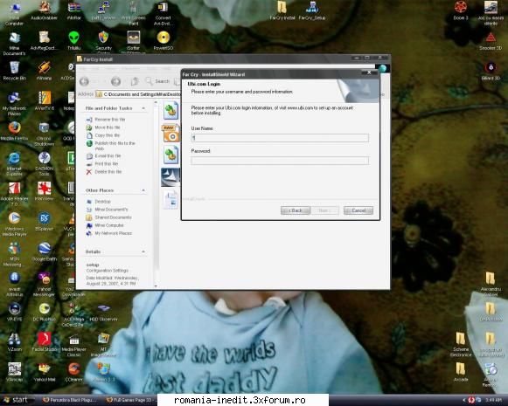Launch AudioGrabber from the desktop
Image resolution: width=508 pixels, height=406 pixels.
pos(44,7)
